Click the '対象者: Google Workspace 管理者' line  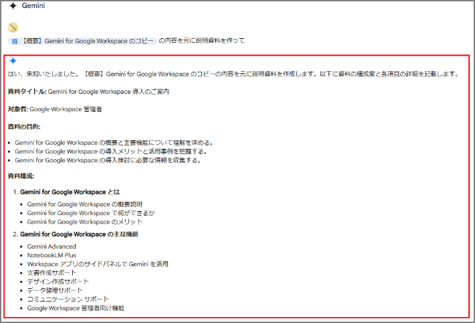(55, 109)
